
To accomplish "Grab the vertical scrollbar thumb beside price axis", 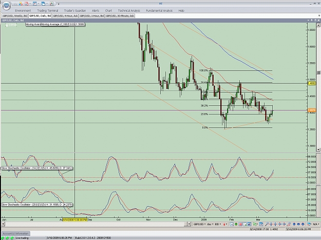I will (318, 72).
